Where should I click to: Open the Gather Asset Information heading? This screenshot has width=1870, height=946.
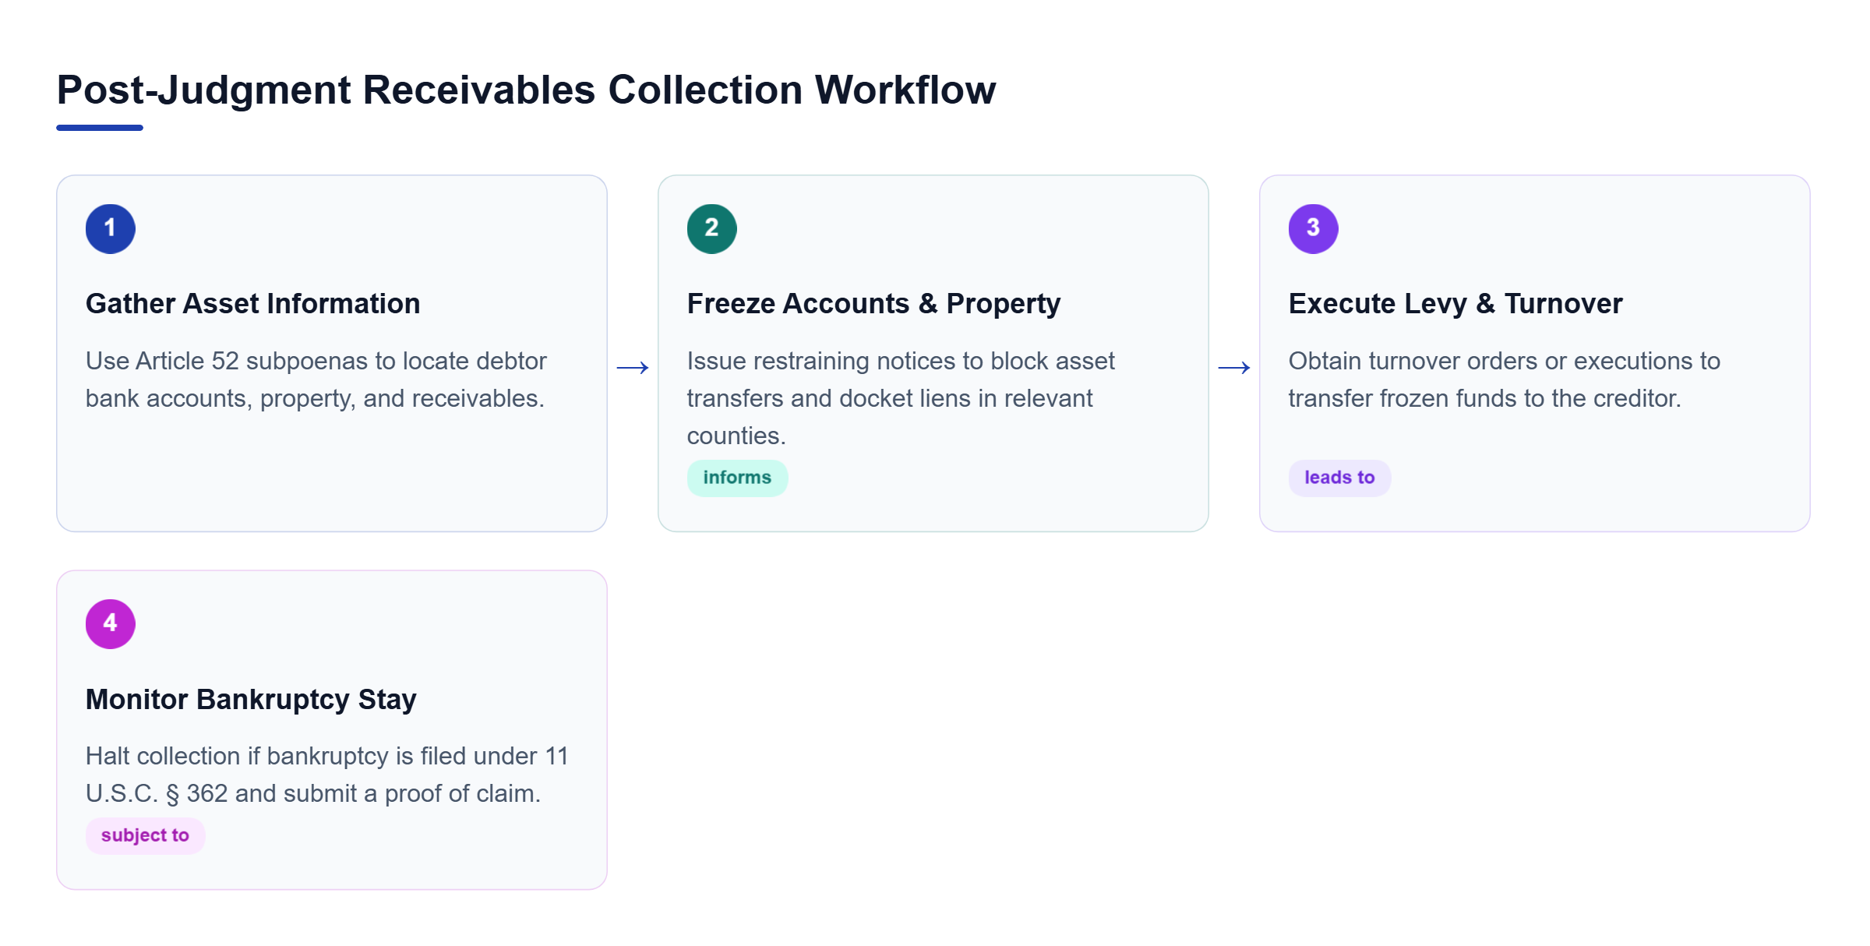coord(252,303)
